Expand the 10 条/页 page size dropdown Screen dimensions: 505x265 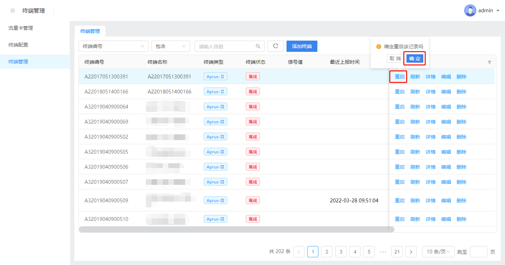pos(438,252)
